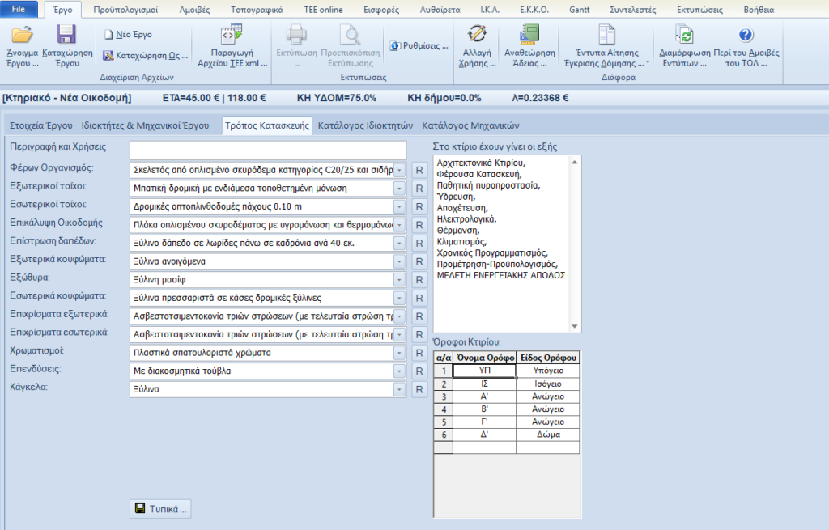Click the Αναθεώρηση Άδειας icon
This screenshot has height=530, width=829.
click(529, 35)
